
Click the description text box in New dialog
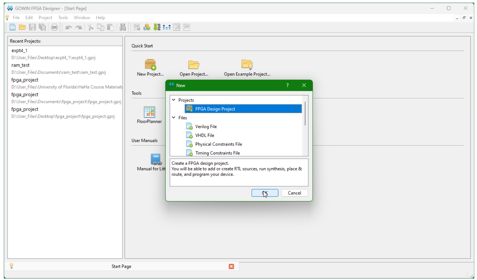(239, 172)
